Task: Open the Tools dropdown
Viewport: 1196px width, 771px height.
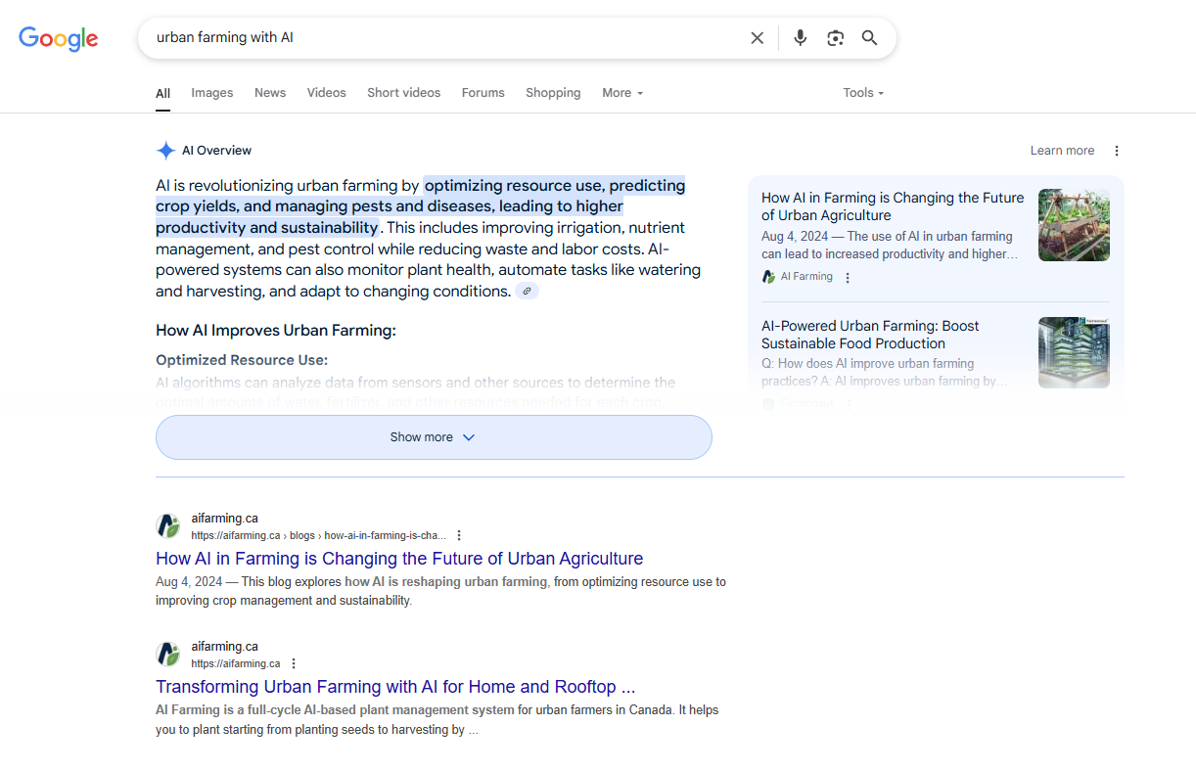Action: (x=863, y=93)
